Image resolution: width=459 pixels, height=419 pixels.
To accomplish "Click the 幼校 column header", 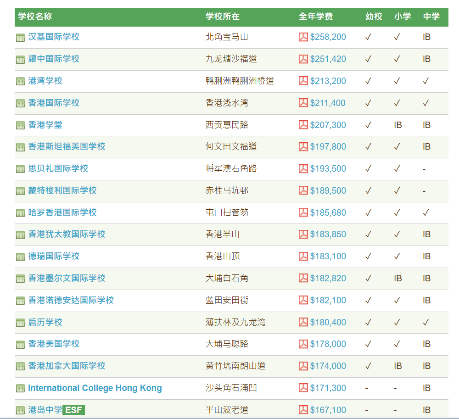I will click(x=374, y=17).
